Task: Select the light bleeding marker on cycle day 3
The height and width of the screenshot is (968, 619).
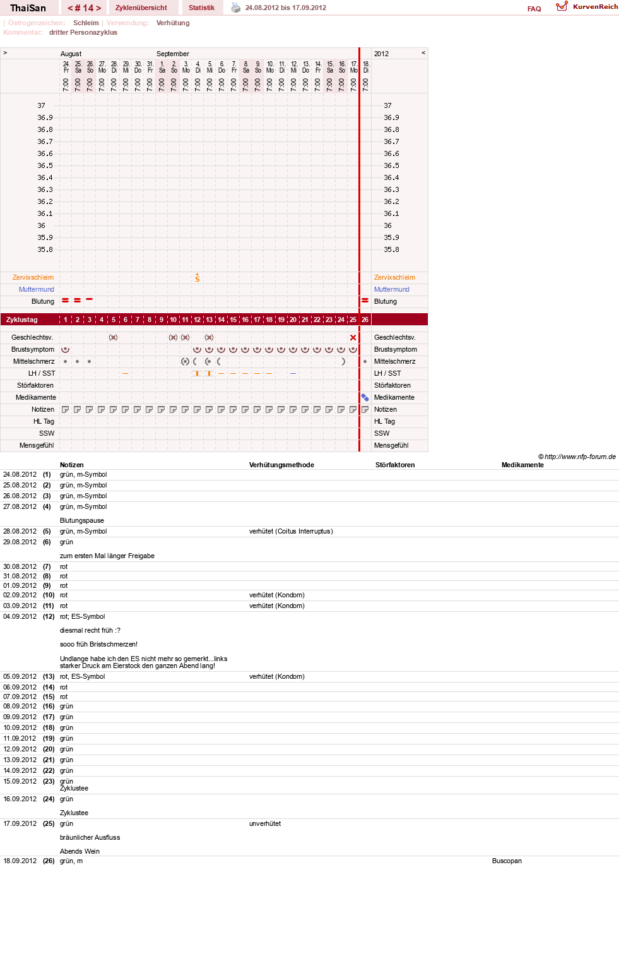Action: [90, 299]
